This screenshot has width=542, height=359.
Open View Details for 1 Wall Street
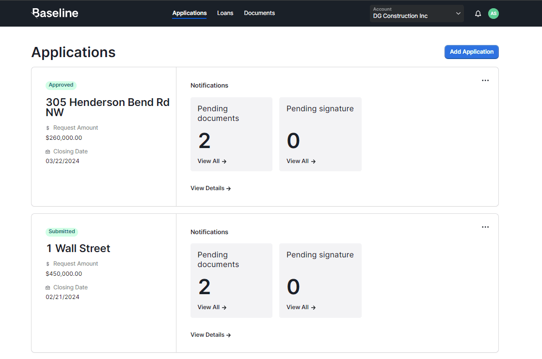(210, 335)
